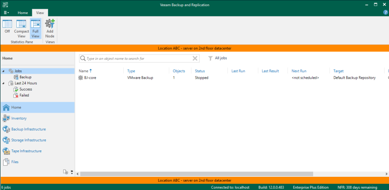389x190 pixels.
Task: Sort by Status column header
Action: 200,71
